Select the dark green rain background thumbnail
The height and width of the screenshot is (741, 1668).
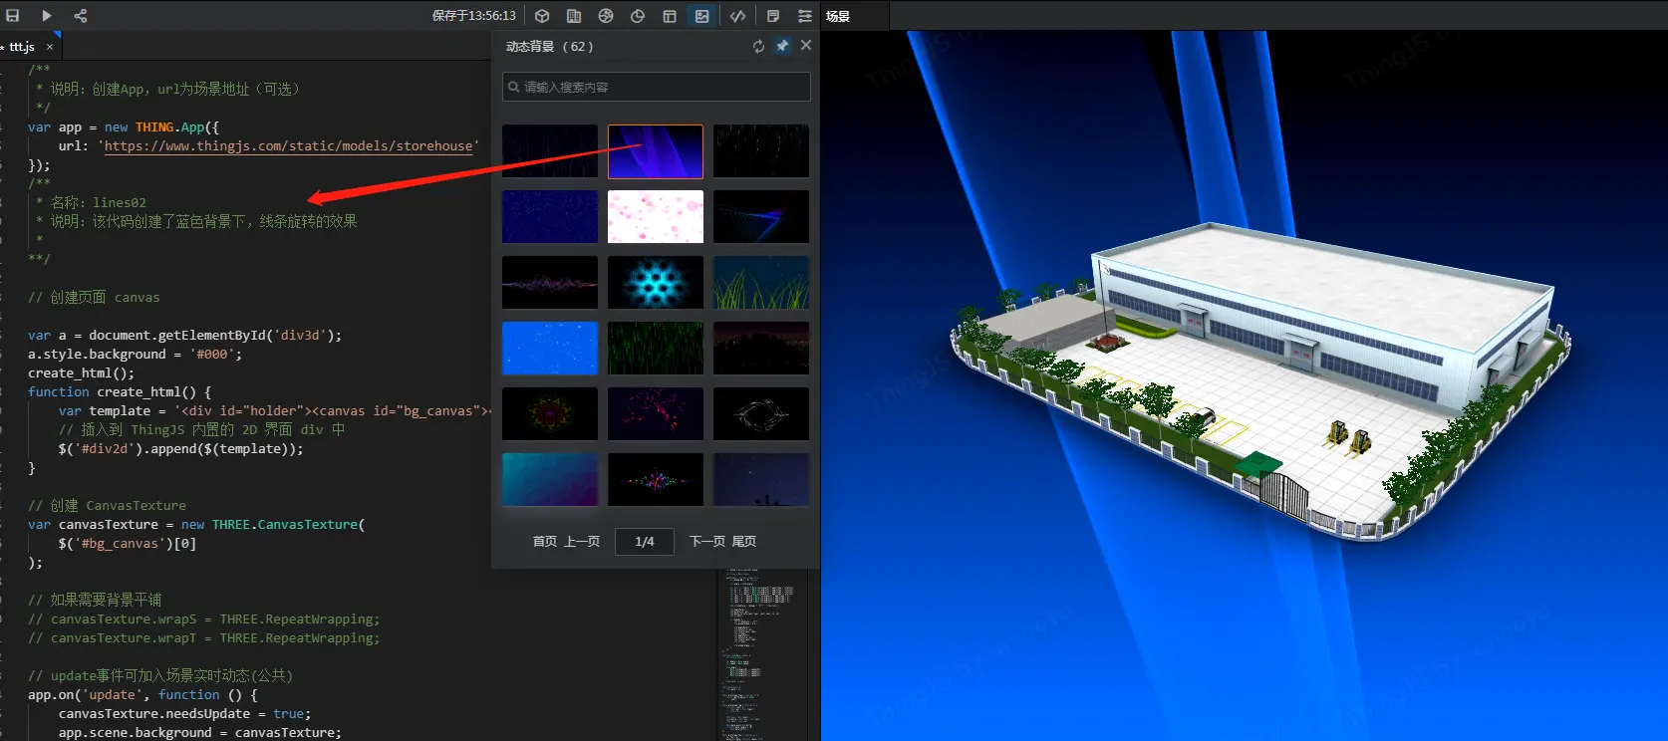pos(761,151)
